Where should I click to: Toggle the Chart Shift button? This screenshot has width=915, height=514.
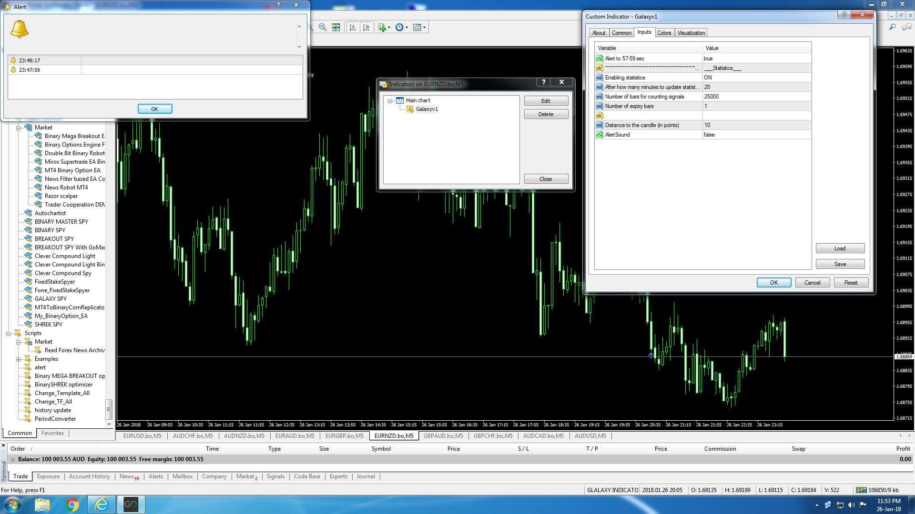(366, 28)
